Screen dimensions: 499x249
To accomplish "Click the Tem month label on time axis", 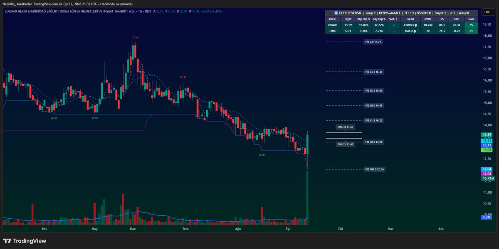I will click(186, 229).
